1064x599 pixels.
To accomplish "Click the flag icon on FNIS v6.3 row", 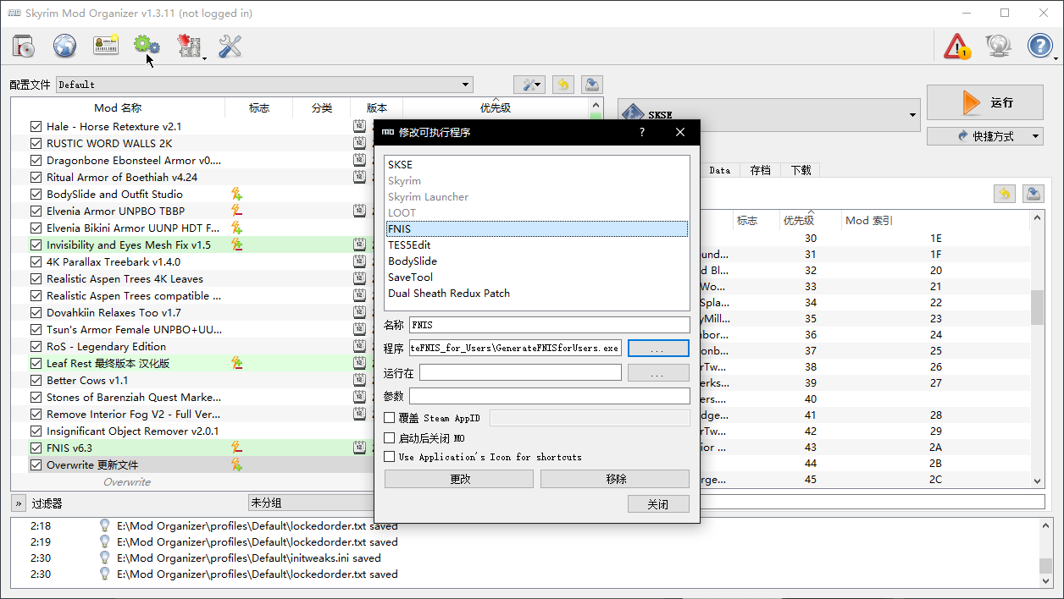I will pos(237,448).
